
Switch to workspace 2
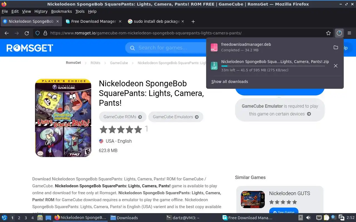[x=19, y=218]
